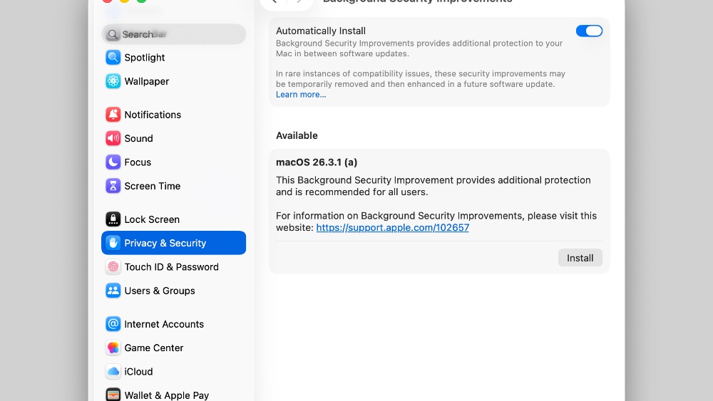
Task: Open Wallet & Apple Pay settings
Action: 166,395
